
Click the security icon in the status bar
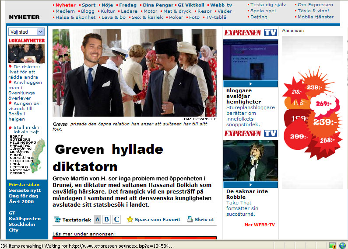333,246
